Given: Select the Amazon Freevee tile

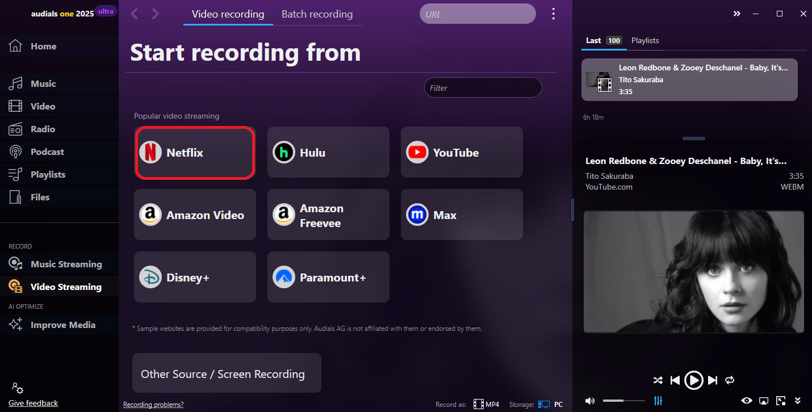Looking at the screenshot, I should (328, 215).
